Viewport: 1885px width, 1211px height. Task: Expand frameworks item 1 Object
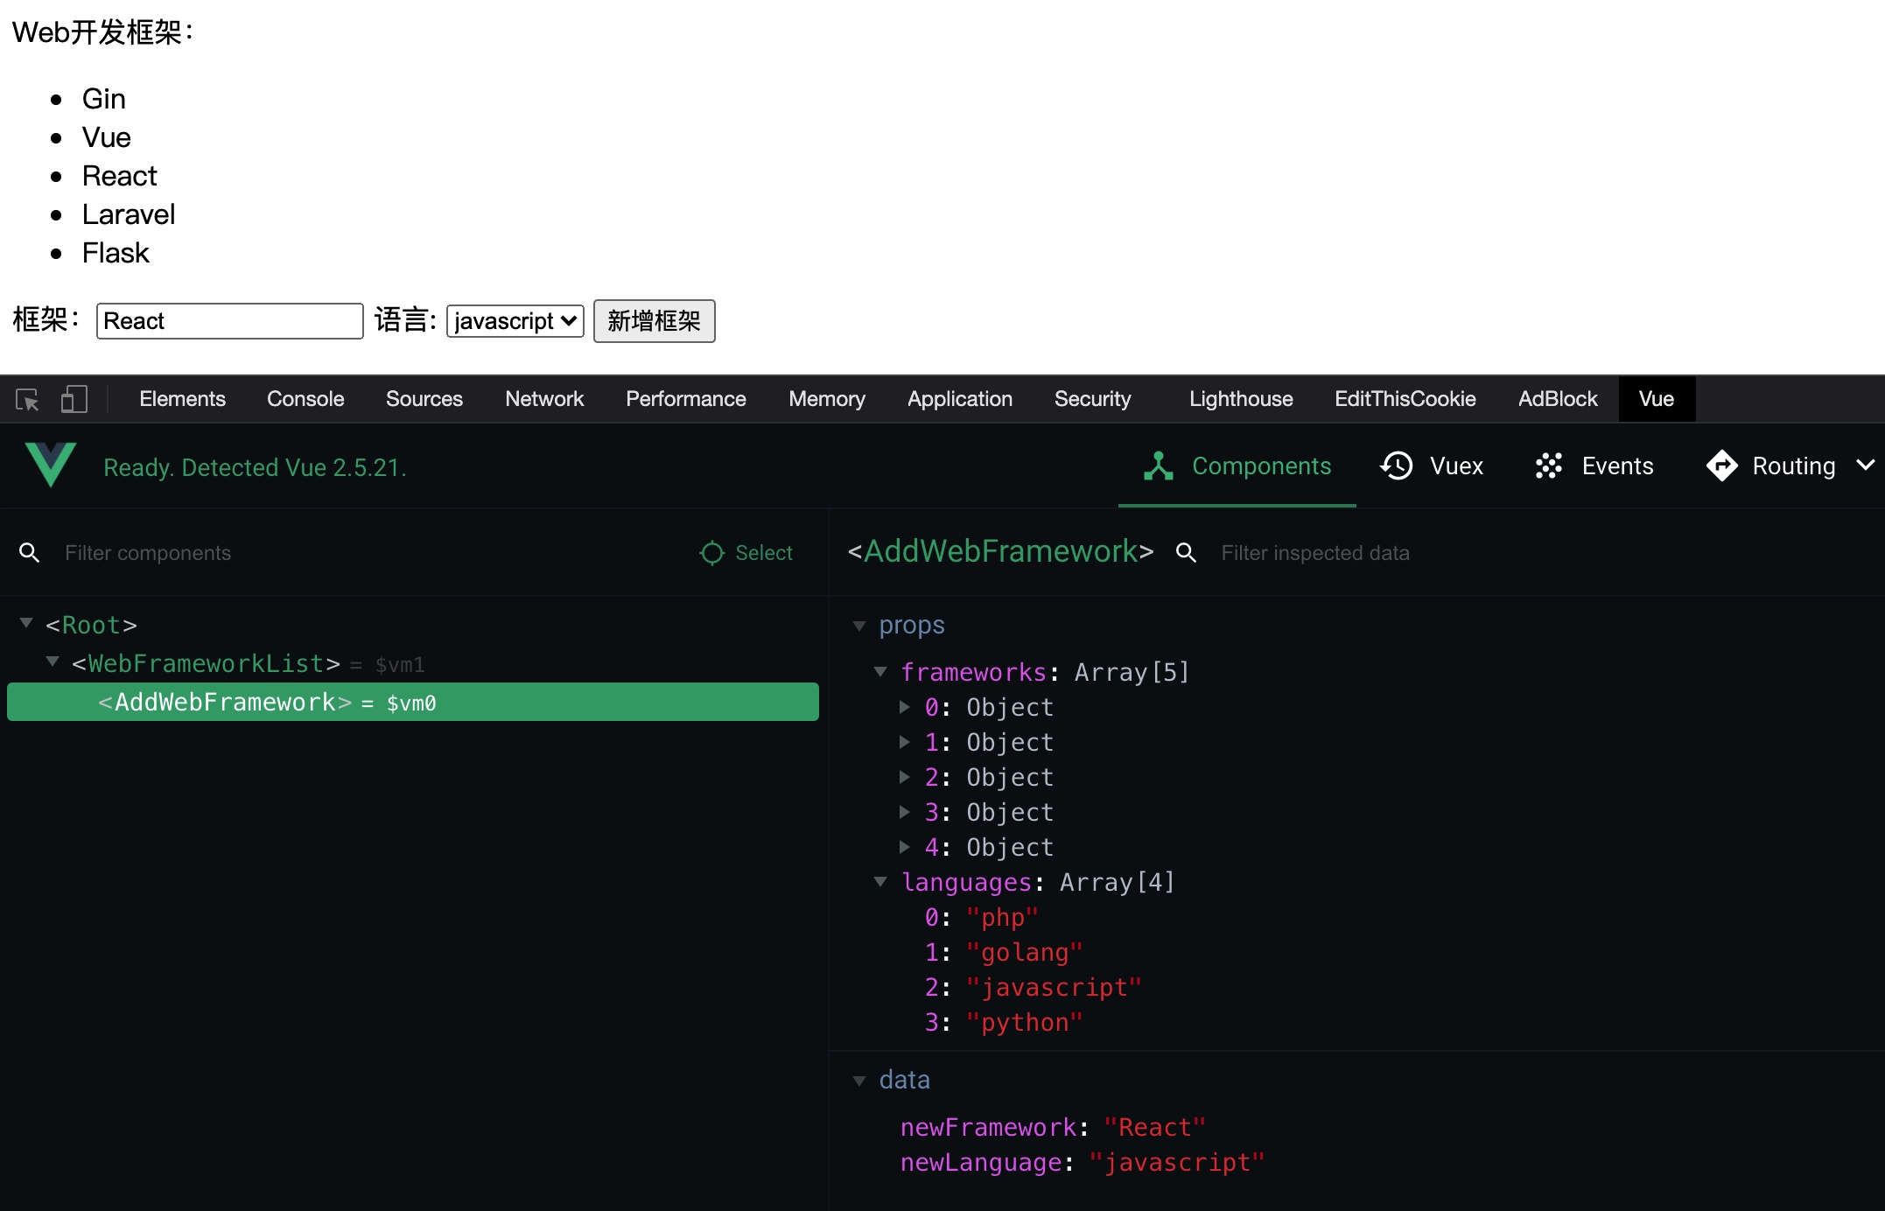tap(905, 742)
